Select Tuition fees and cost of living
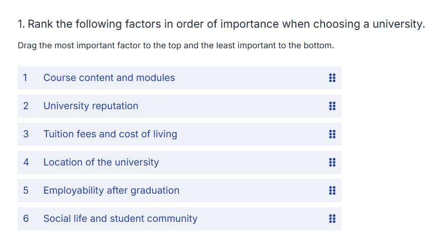This screenshot has height=252, width=448. [179, 134]
